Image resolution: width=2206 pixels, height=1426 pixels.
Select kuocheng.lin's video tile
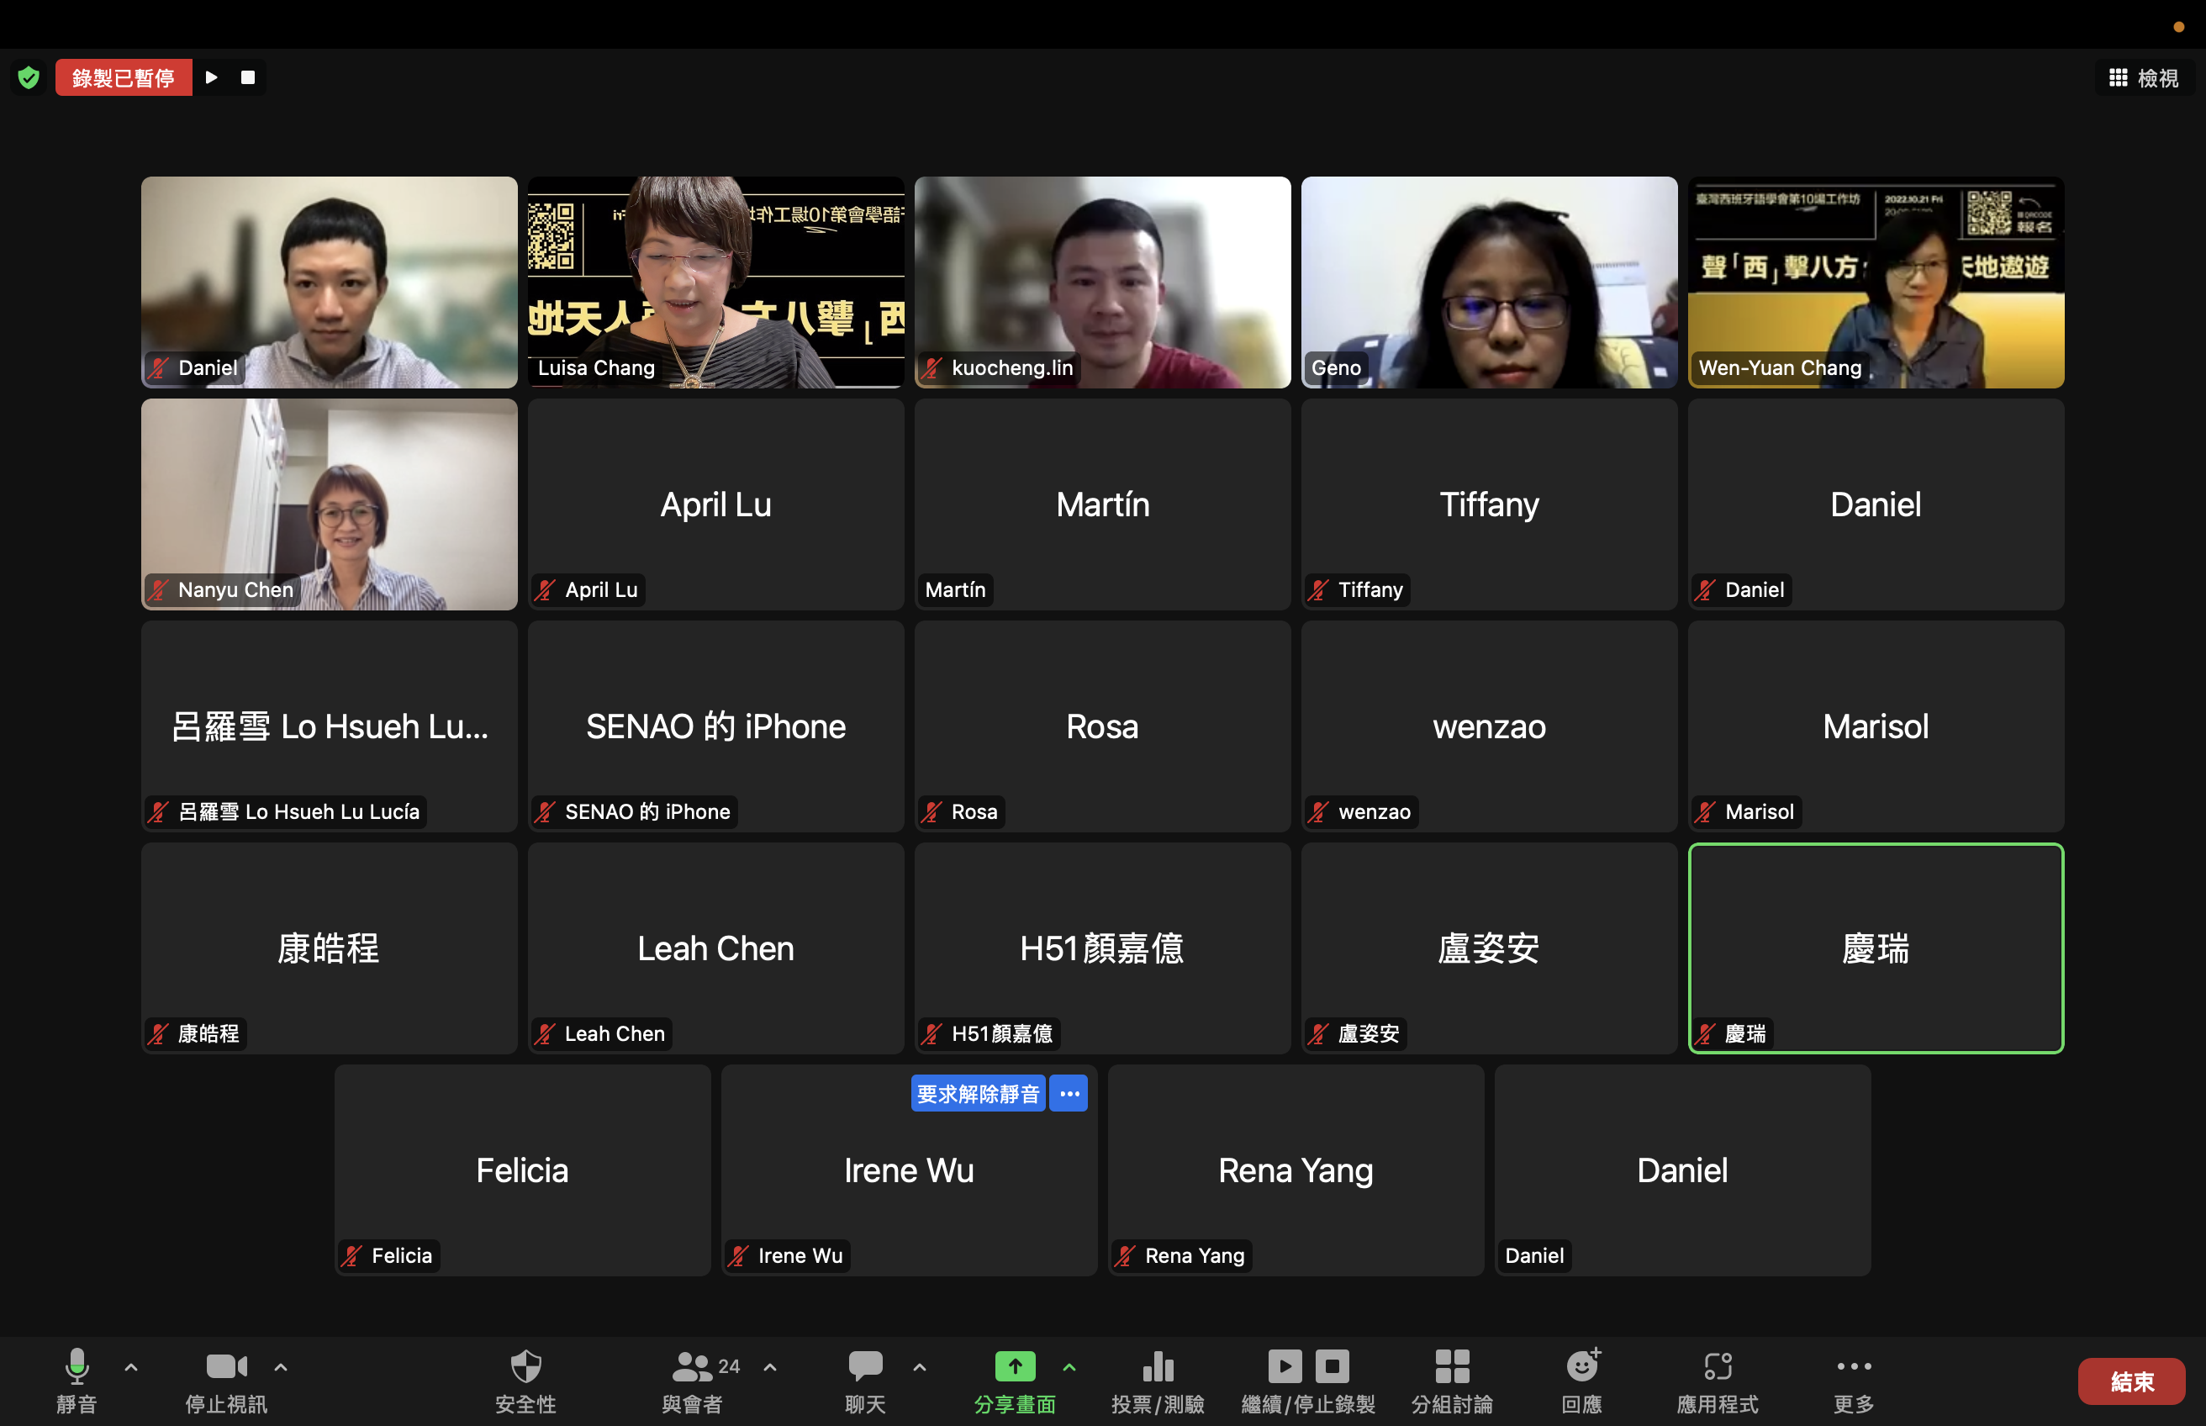click(x=1102, y=283)
